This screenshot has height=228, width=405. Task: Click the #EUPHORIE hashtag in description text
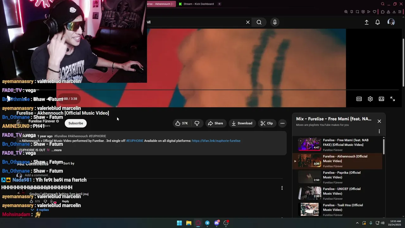pyautogui.click(x=135, y=141)
